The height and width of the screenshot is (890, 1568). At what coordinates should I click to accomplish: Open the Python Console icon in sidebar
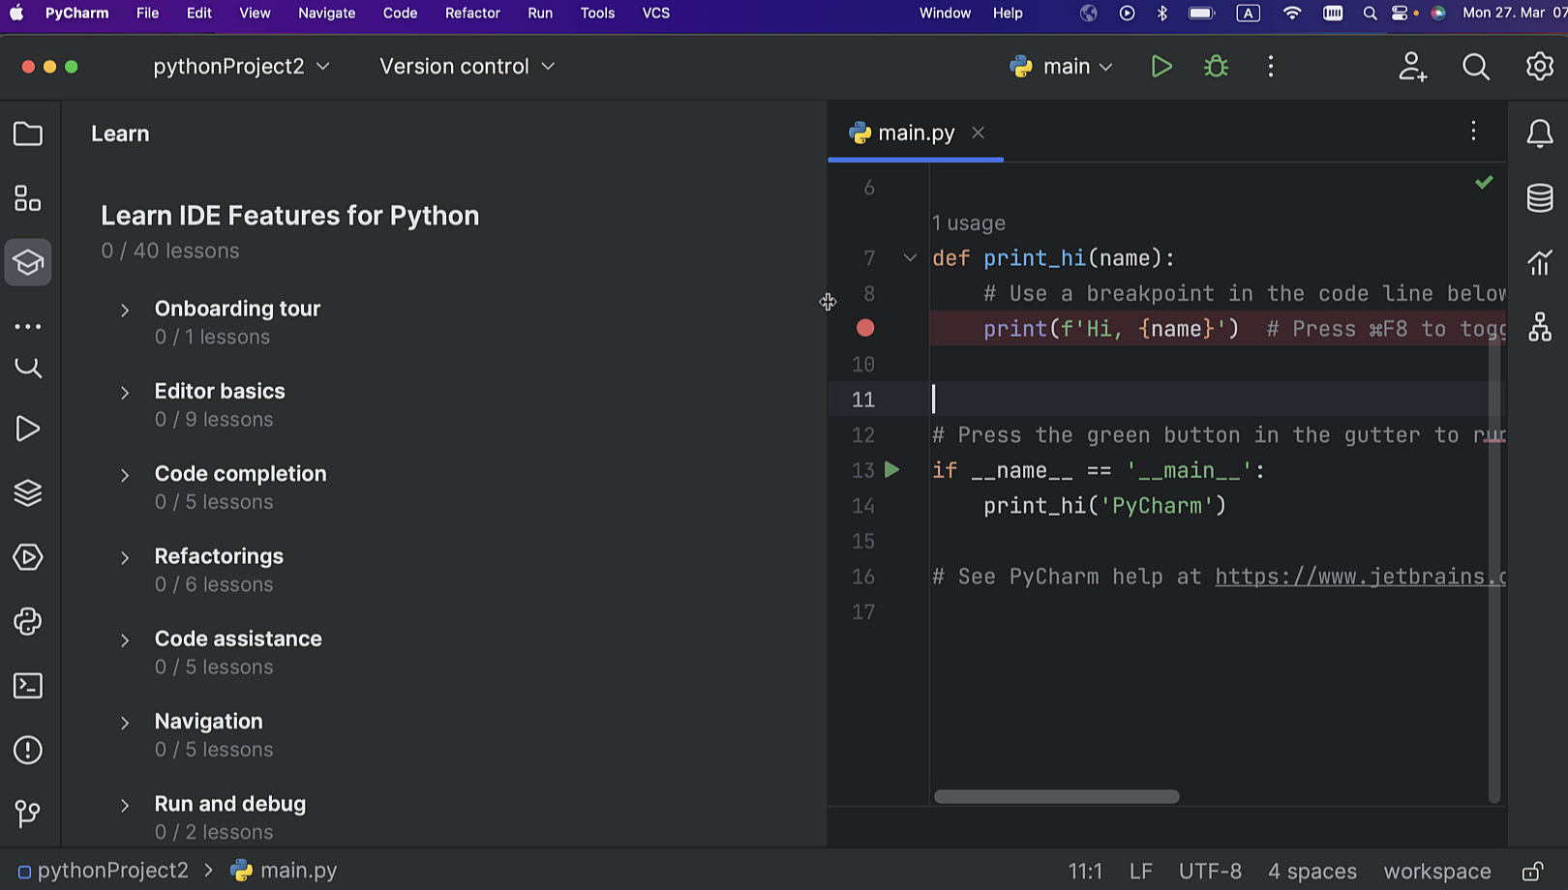(28, 621)
